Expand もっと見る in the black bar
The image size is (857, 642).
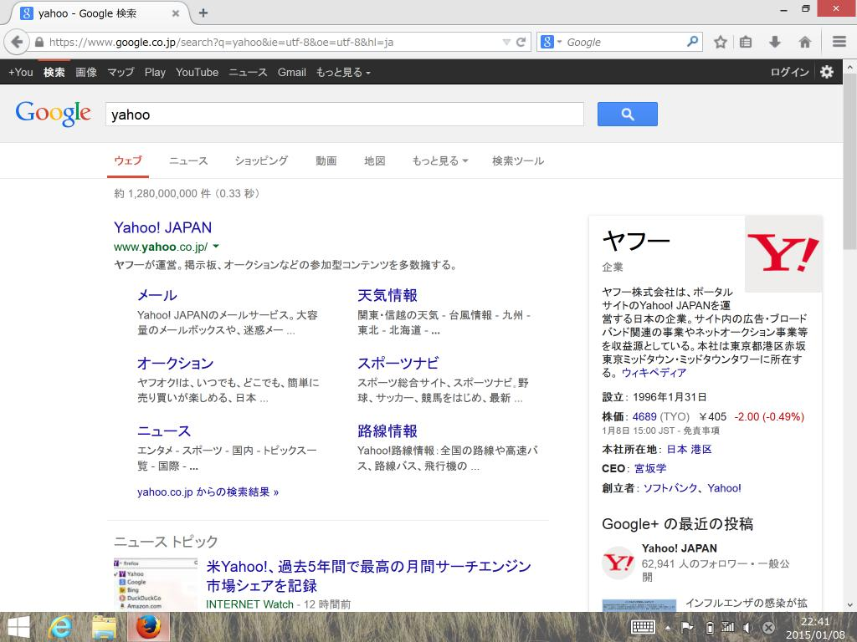[x=342, y=72]
